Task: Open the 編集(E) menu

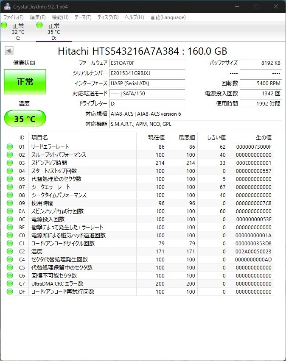Action: (38, 17)
